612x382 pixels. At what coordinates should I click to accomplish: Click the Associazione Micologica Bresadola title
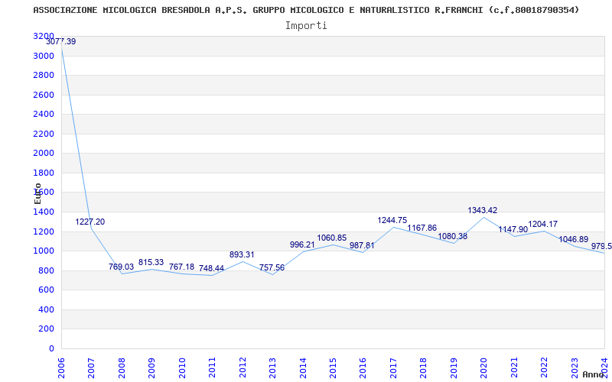[x=306, y=10]
